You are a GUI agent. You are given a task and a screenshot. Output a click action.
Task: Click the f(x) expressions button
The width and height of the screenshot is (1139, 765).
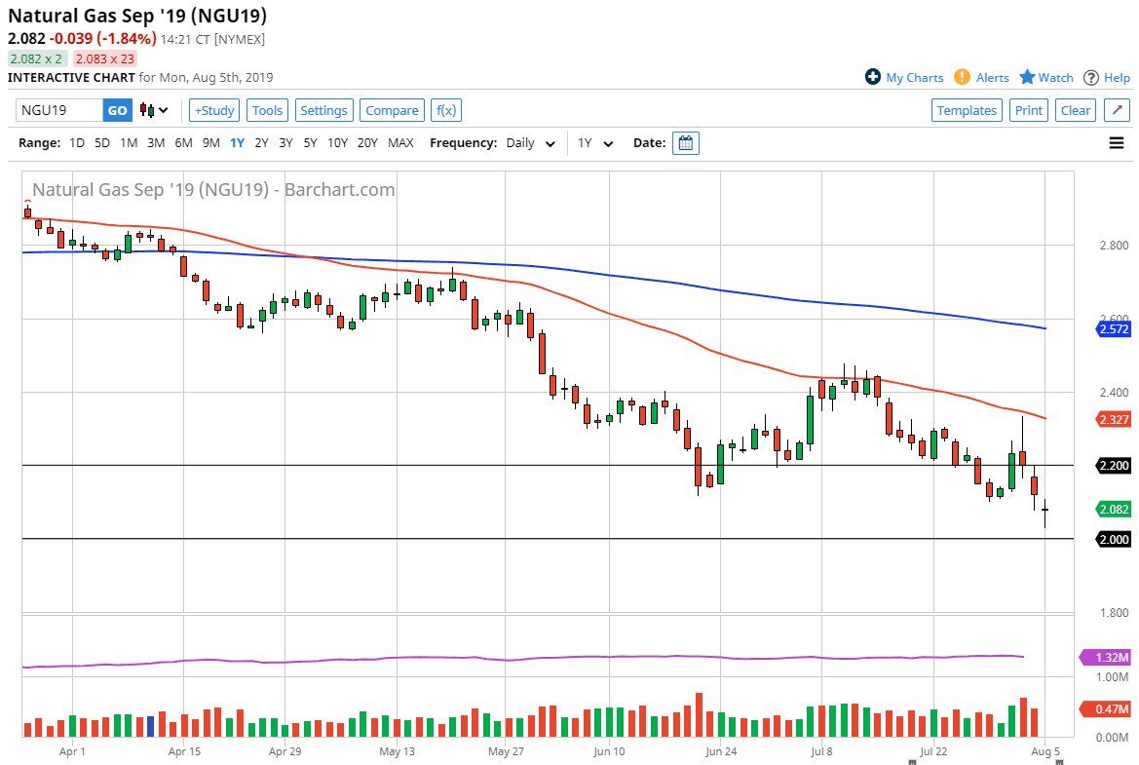pyautogui.click(x=446, y=110)
